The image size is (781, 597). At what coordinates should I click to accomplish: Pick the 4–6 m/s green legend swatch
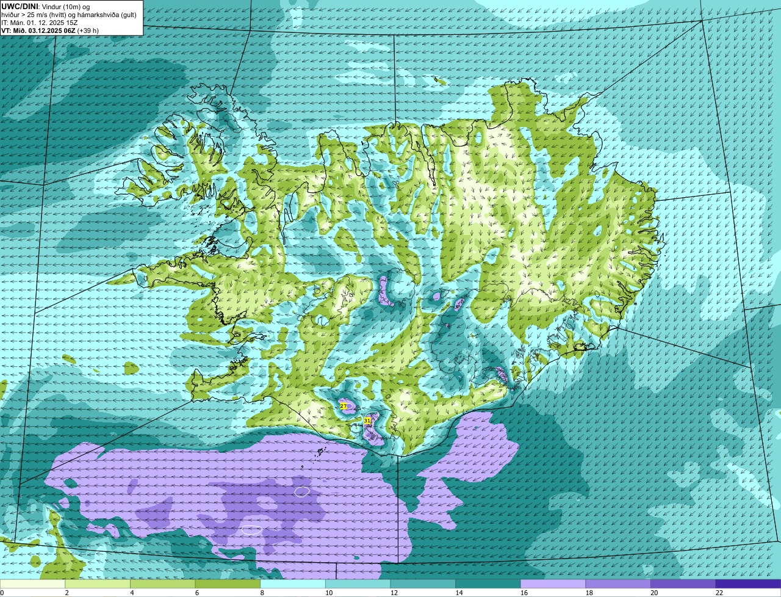[162, 584]
